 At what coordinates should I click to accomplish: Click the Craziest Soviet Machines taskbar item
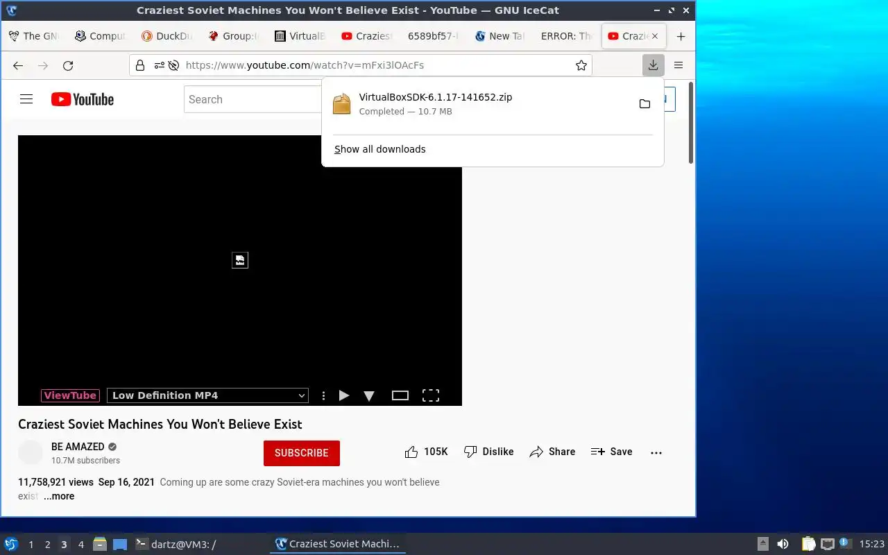338,544
